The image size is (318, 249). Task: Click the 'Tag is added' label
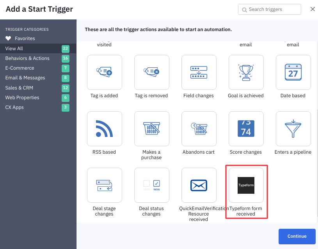pyautogui.click(x=104, y=96)
